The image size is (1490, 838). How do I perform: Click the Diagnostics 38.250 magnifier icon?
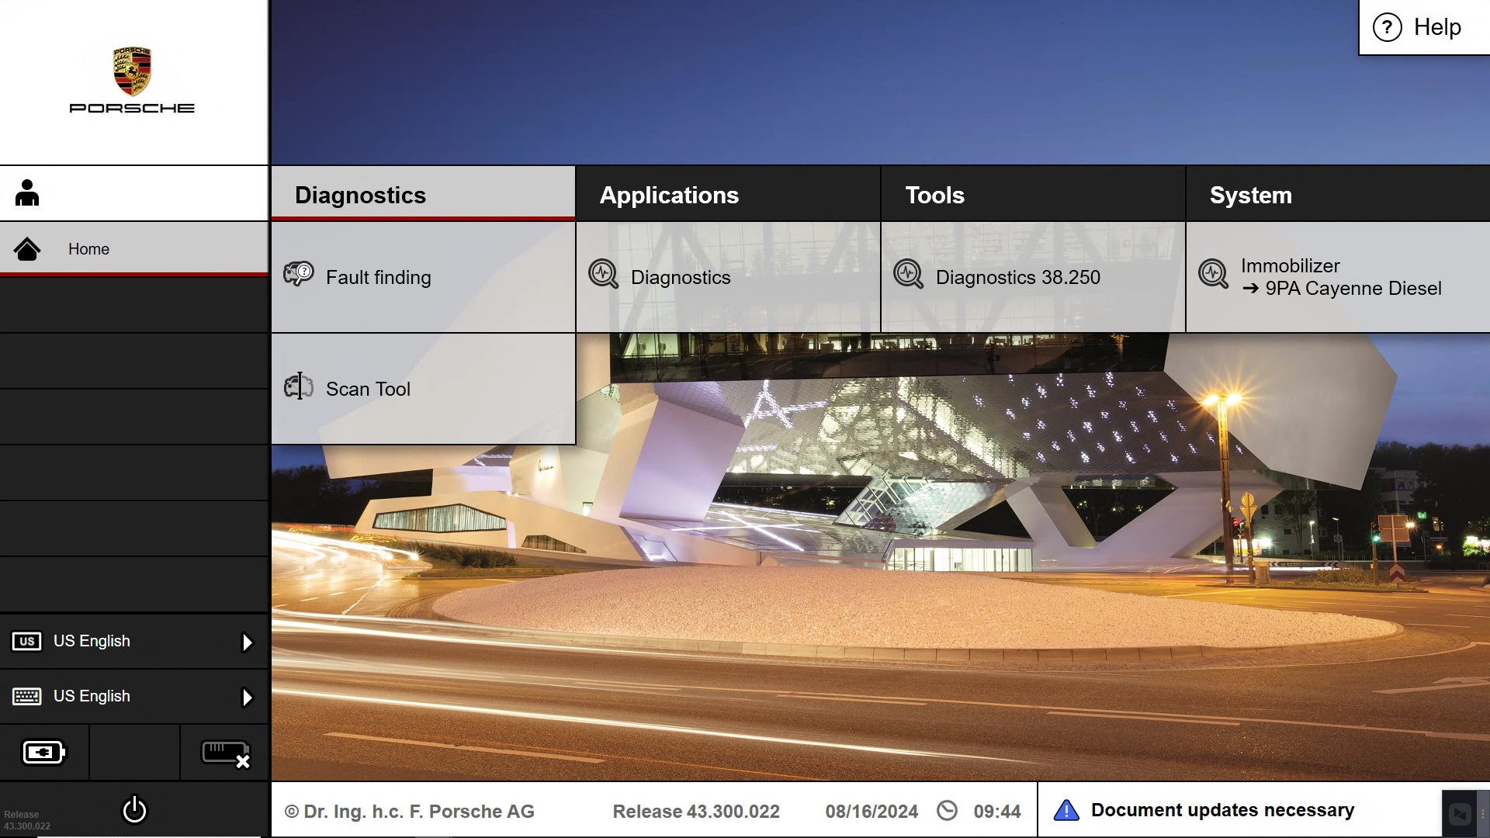tap(908, 274)
